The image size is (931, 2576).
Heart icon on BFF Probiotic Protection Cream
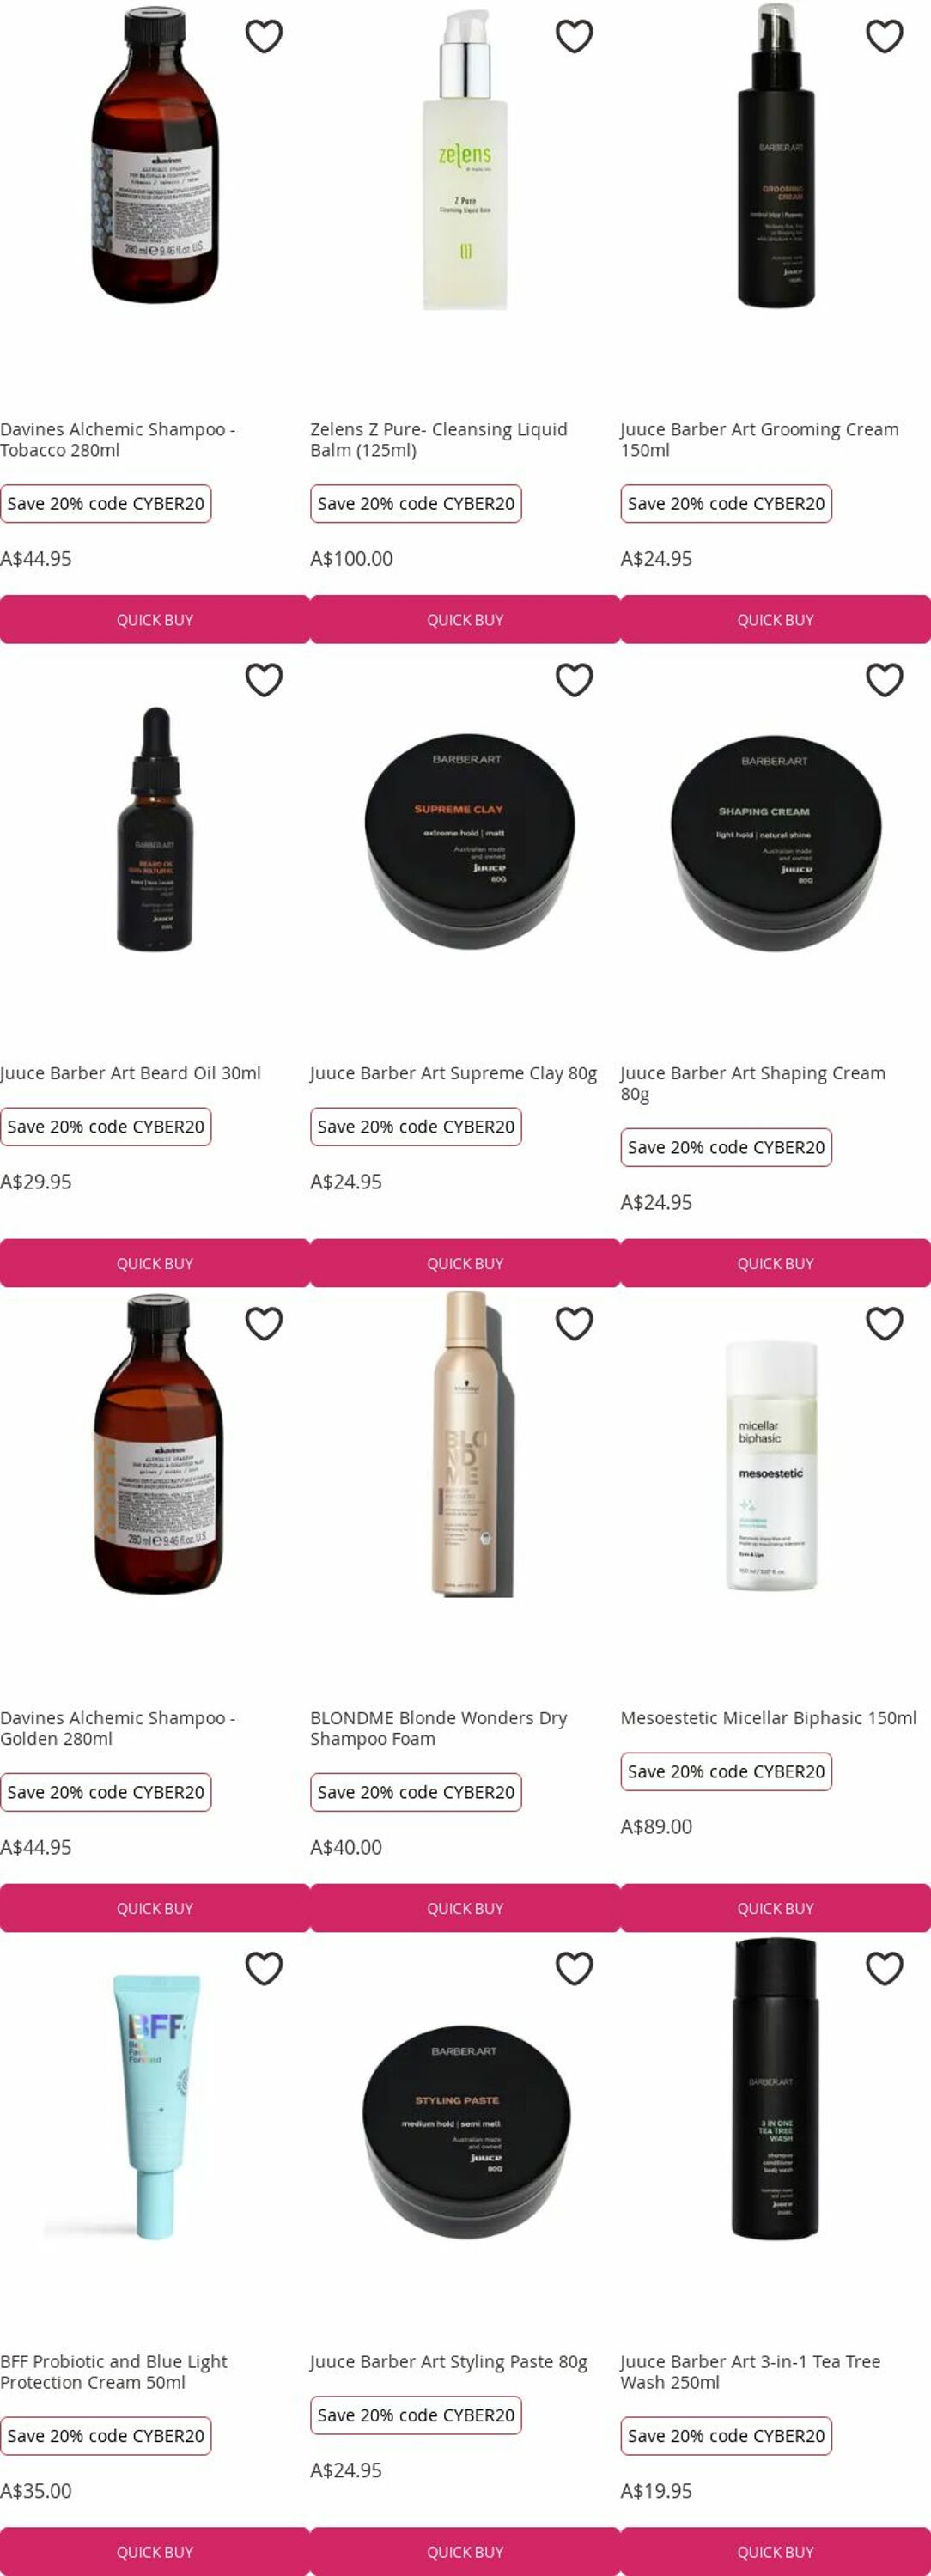coord(264,1968)
